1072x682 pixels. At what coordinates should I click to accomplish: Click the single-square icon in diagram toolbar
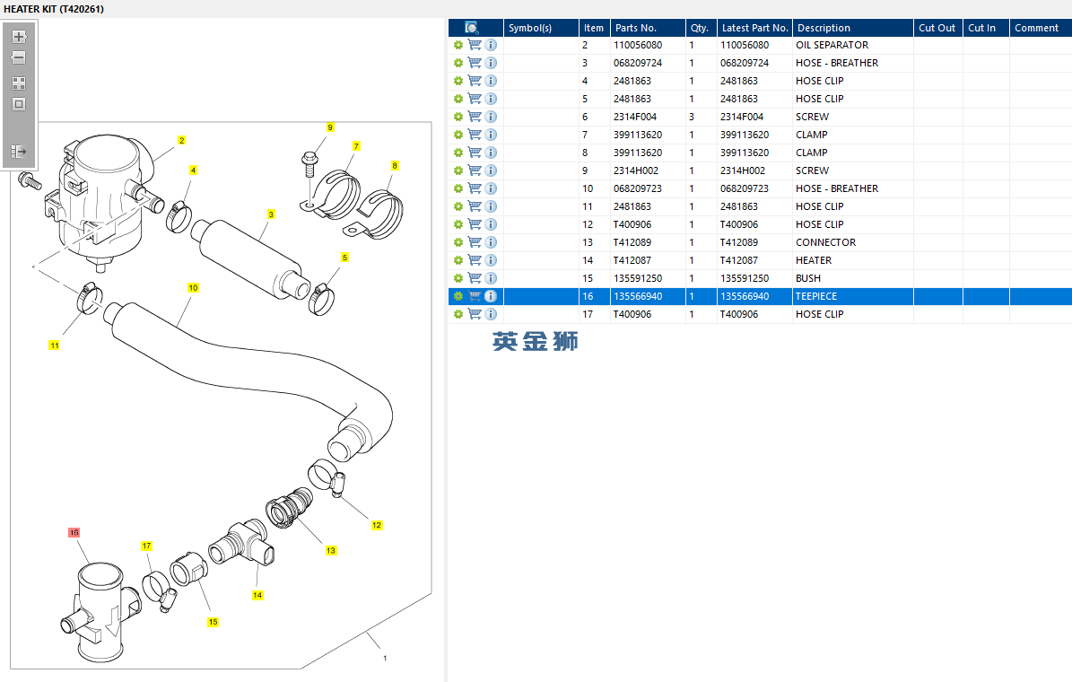(19, 105)
